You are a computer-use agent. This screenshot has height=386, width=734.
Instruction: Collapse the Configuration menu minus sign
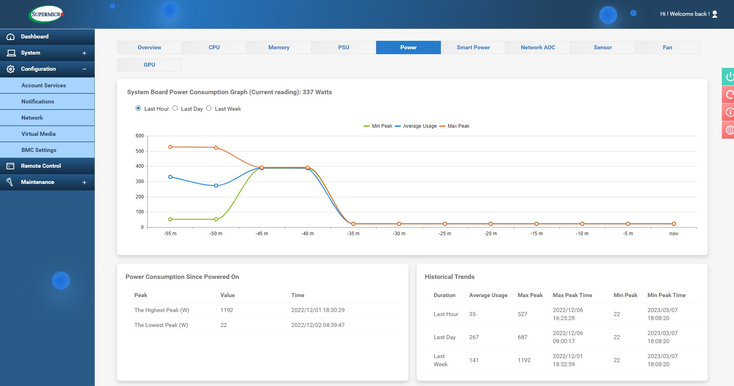[84, 69]
